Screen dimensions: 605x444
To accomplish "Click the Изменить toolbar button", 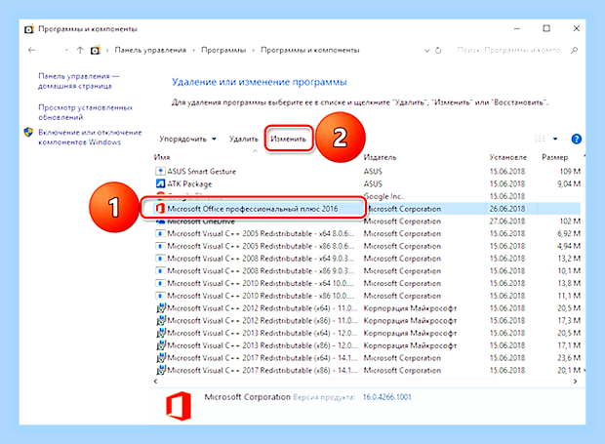I will pos(288,139).
